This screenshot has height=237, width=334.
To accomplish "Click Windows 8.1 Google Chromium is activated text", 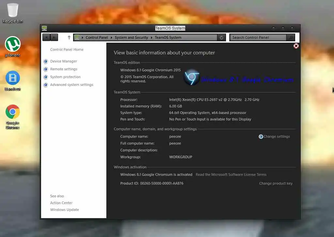I will click(x=156, y=174).
